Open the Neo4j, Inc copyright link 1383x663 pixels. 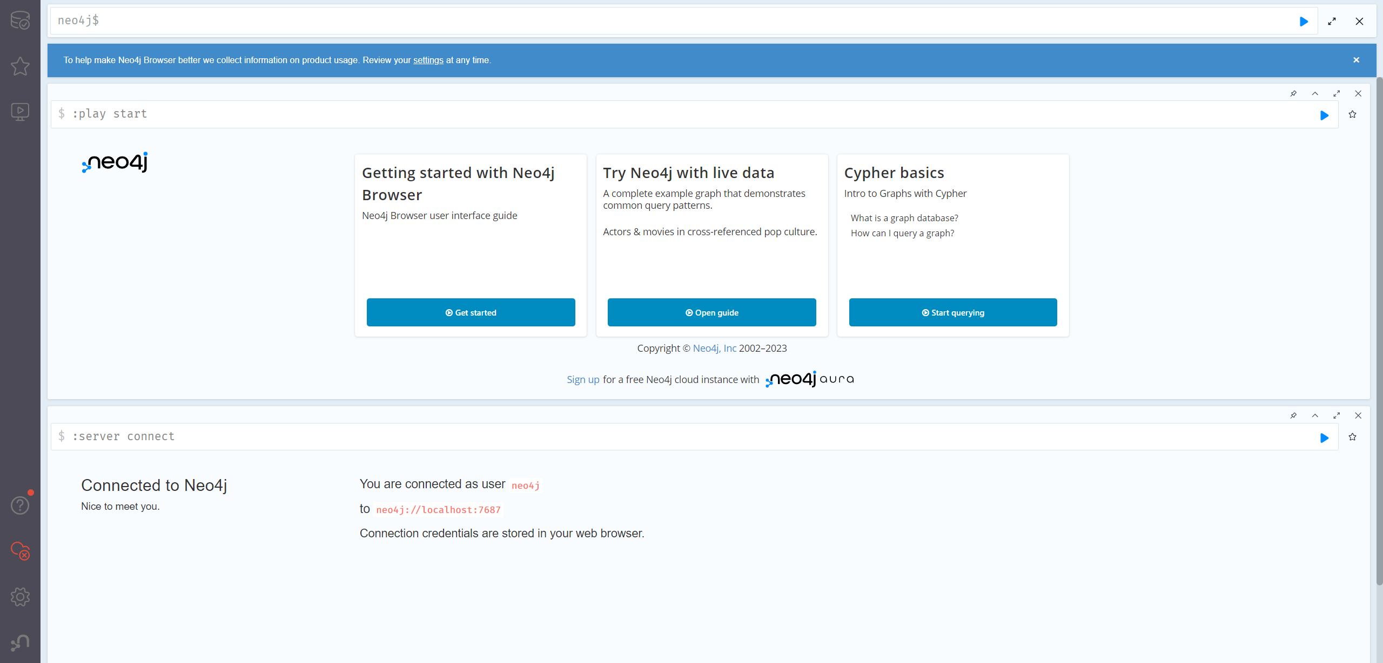pos(714,348)
